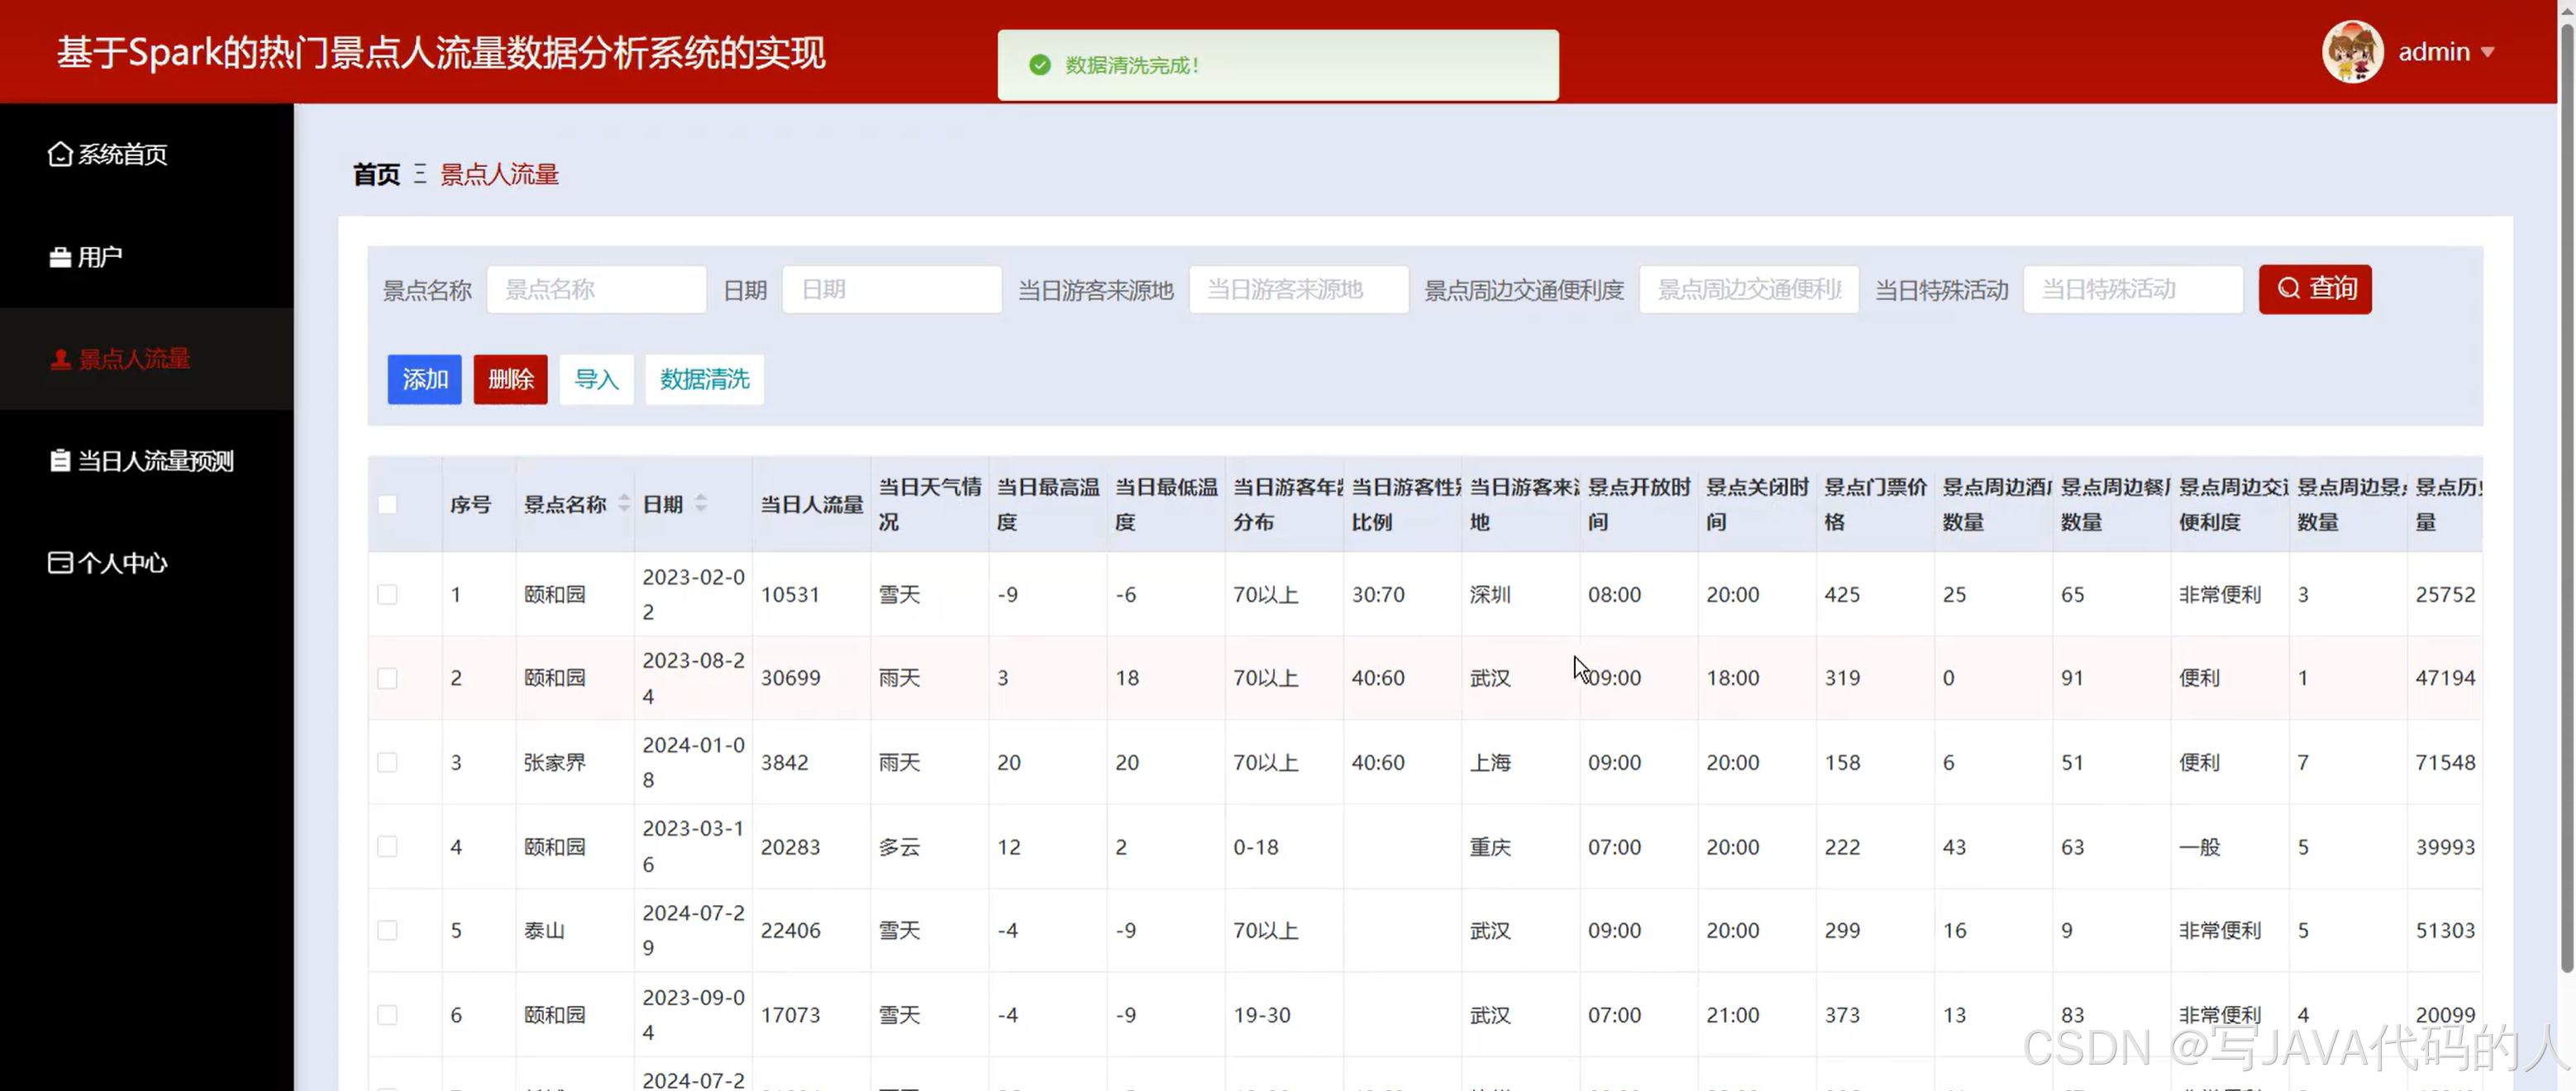Click the card icon beside 个人中心
The width and height of the screenshot is (2576, 1091).
[60, 563]
